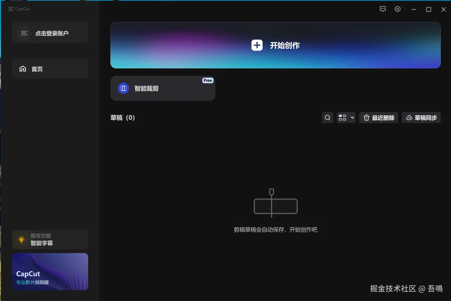Click the account avatar icon
The image size is (451, 301).
point(24,33)
